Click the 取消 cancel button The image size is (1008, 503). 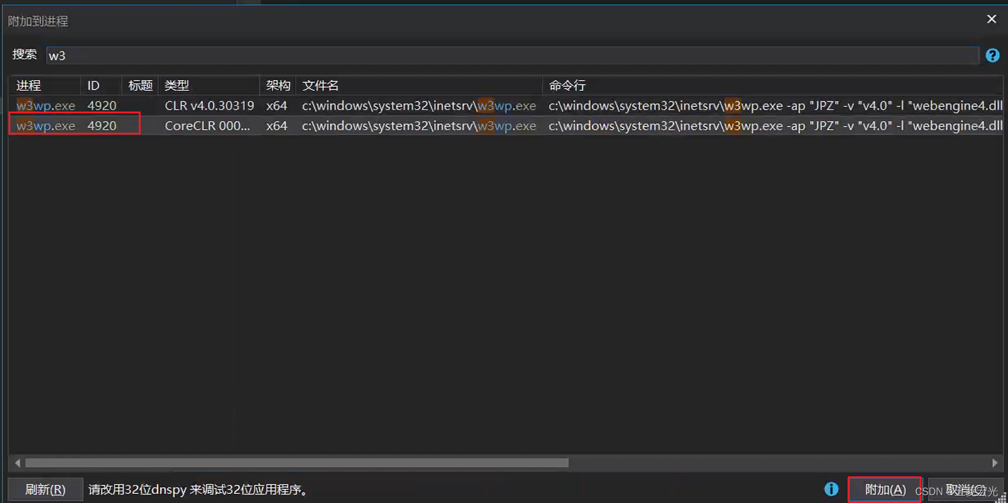click(966, 490)
